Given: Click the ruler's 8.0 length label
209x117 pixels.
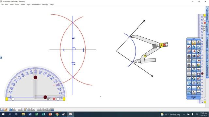Looking at the screenshot, I should pyautogui.click(x=204, y=29).
